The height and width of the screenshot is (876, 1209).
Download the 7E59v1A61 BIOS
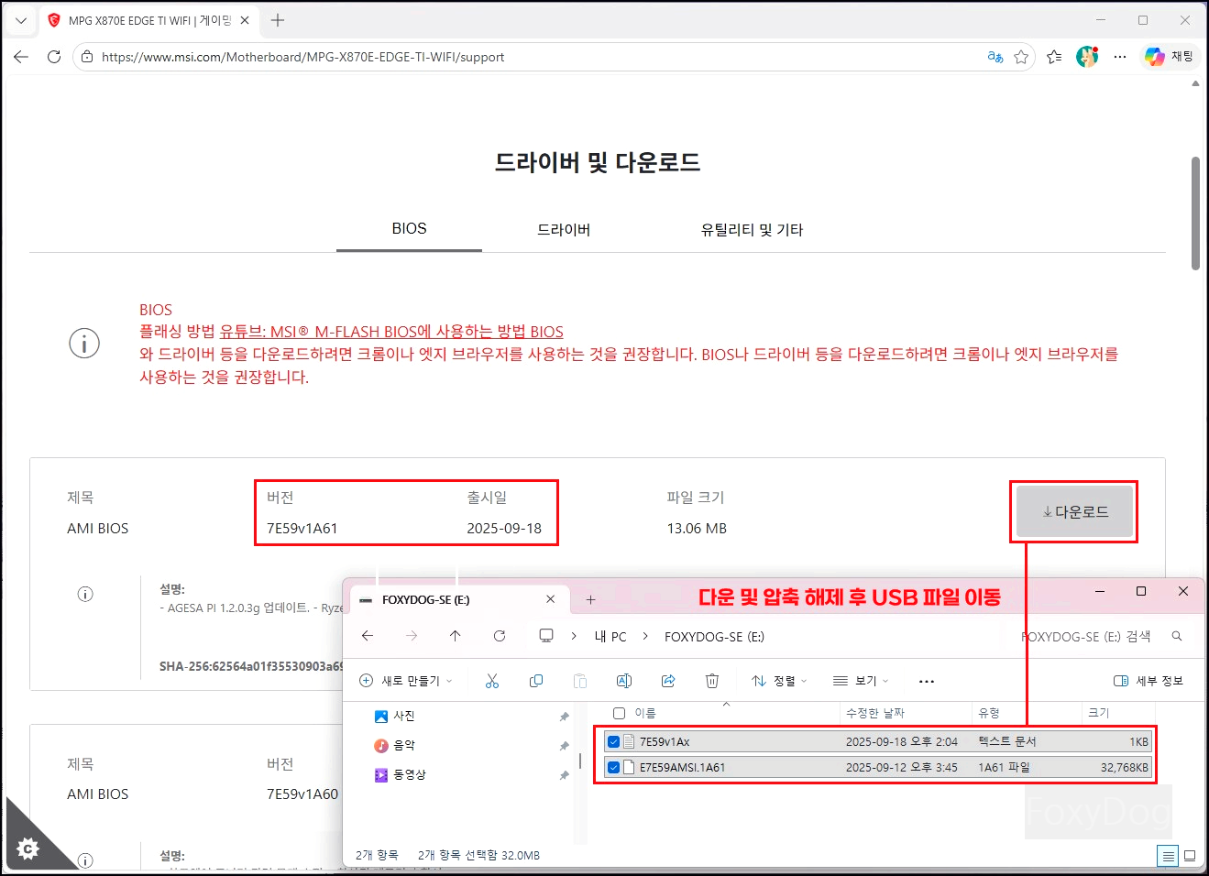[1075, 512]
